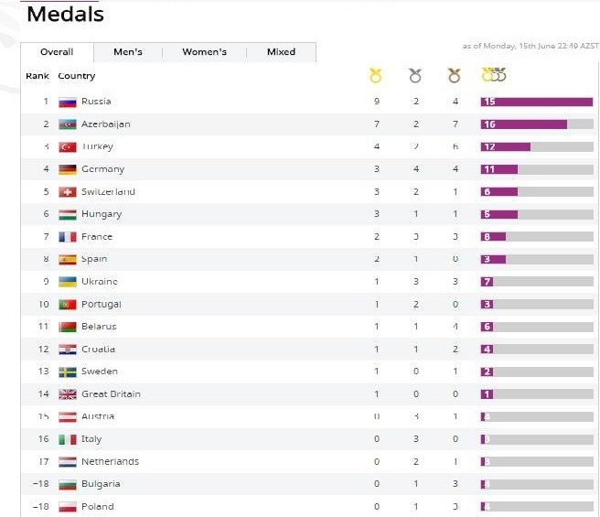Image resolution: width=600 pixels, height=517 pixels.
Task: Click the silver medal column icon
Action: pyautogui.click(x=415, y=75)
